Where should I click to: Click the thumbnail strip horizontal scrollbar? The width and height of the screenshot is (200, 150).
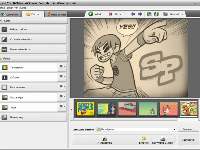[125, 119]
